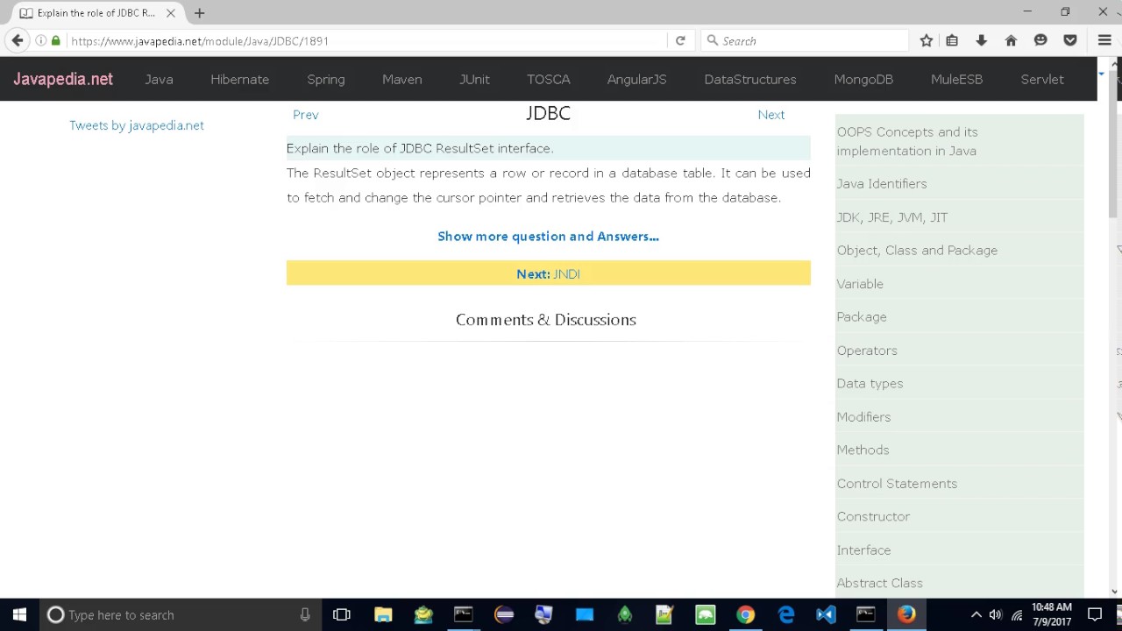Image resolution: width=1122 pixels, height=631 pixels.
Task: Open File Explorer from the taskbar
Action: point(383,615)
